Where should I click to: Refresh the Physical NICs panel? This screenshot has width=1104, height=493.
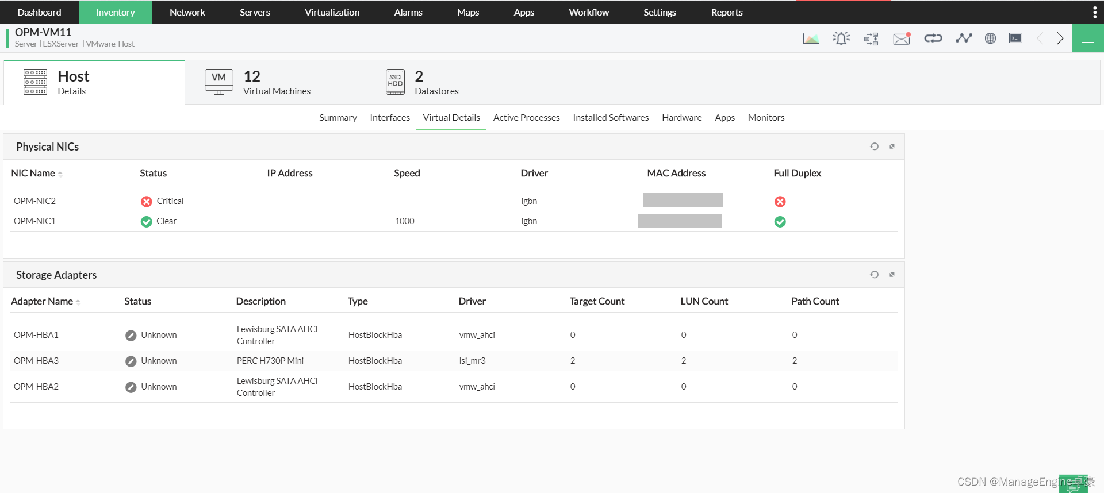click(x=874, y=147)
